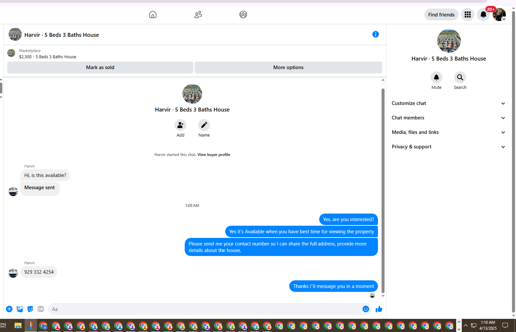The image size is (516, 332).
Task: Open the network icon in the system tray
Action: [474, 326]
